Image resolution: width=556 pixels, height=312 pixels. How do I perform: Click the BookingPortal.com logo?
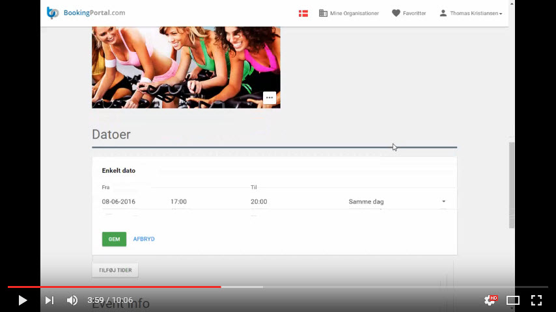coord(86,13)
